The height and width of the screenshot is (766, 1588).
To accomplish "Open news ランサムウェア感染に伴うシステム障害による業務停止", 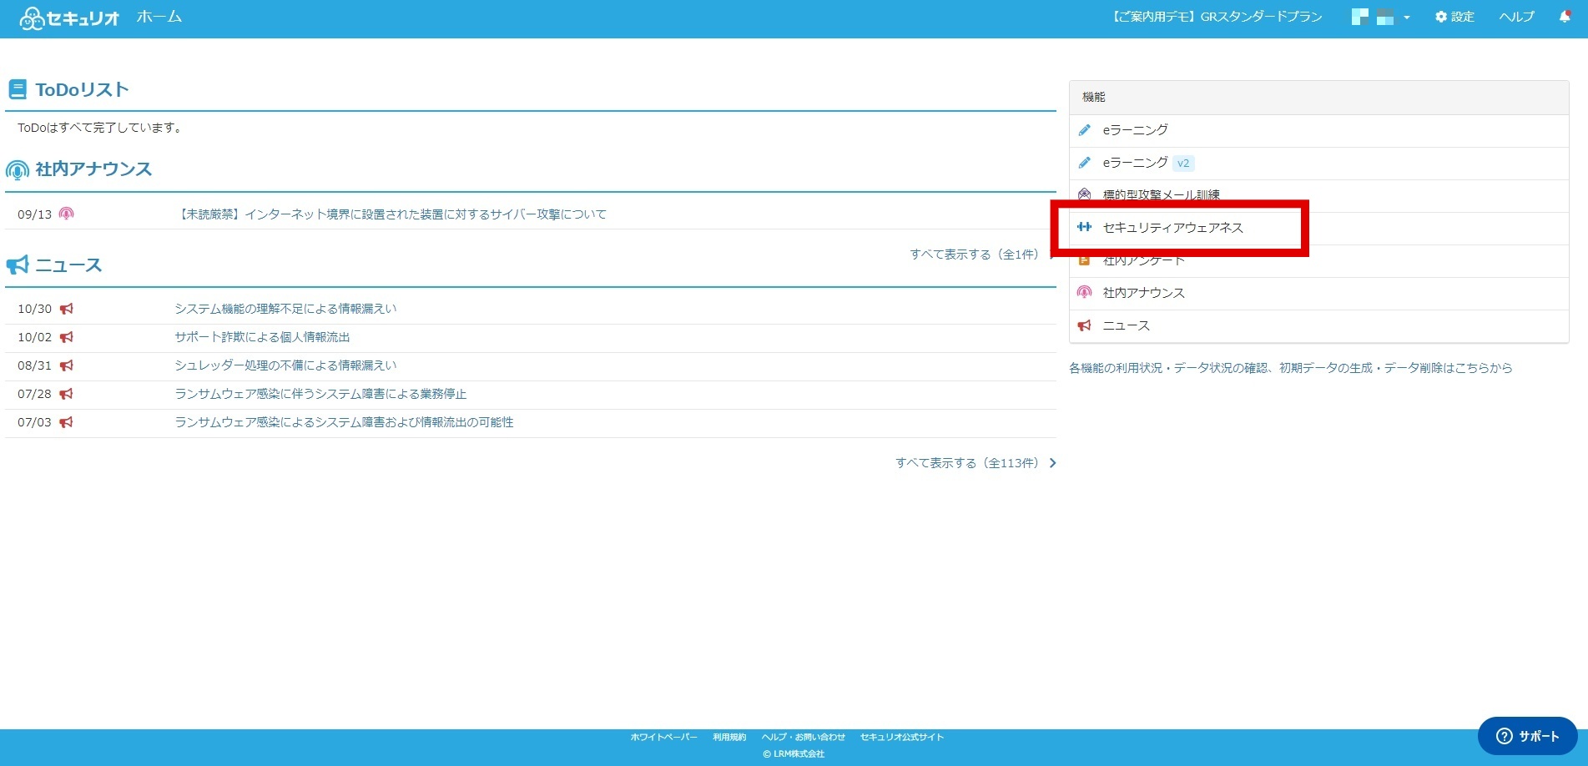I will (320, 394).
